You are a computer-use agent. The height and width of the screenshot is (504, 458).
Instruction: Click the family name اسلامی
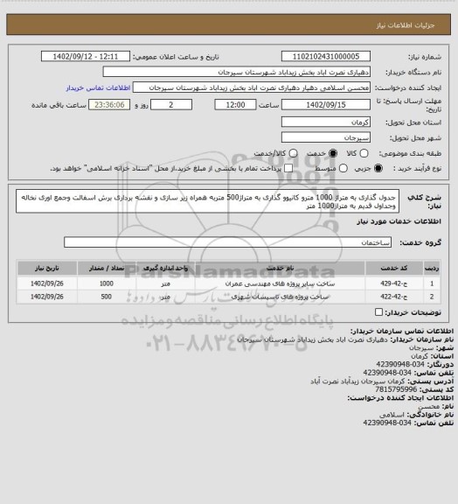pos(392,415)
